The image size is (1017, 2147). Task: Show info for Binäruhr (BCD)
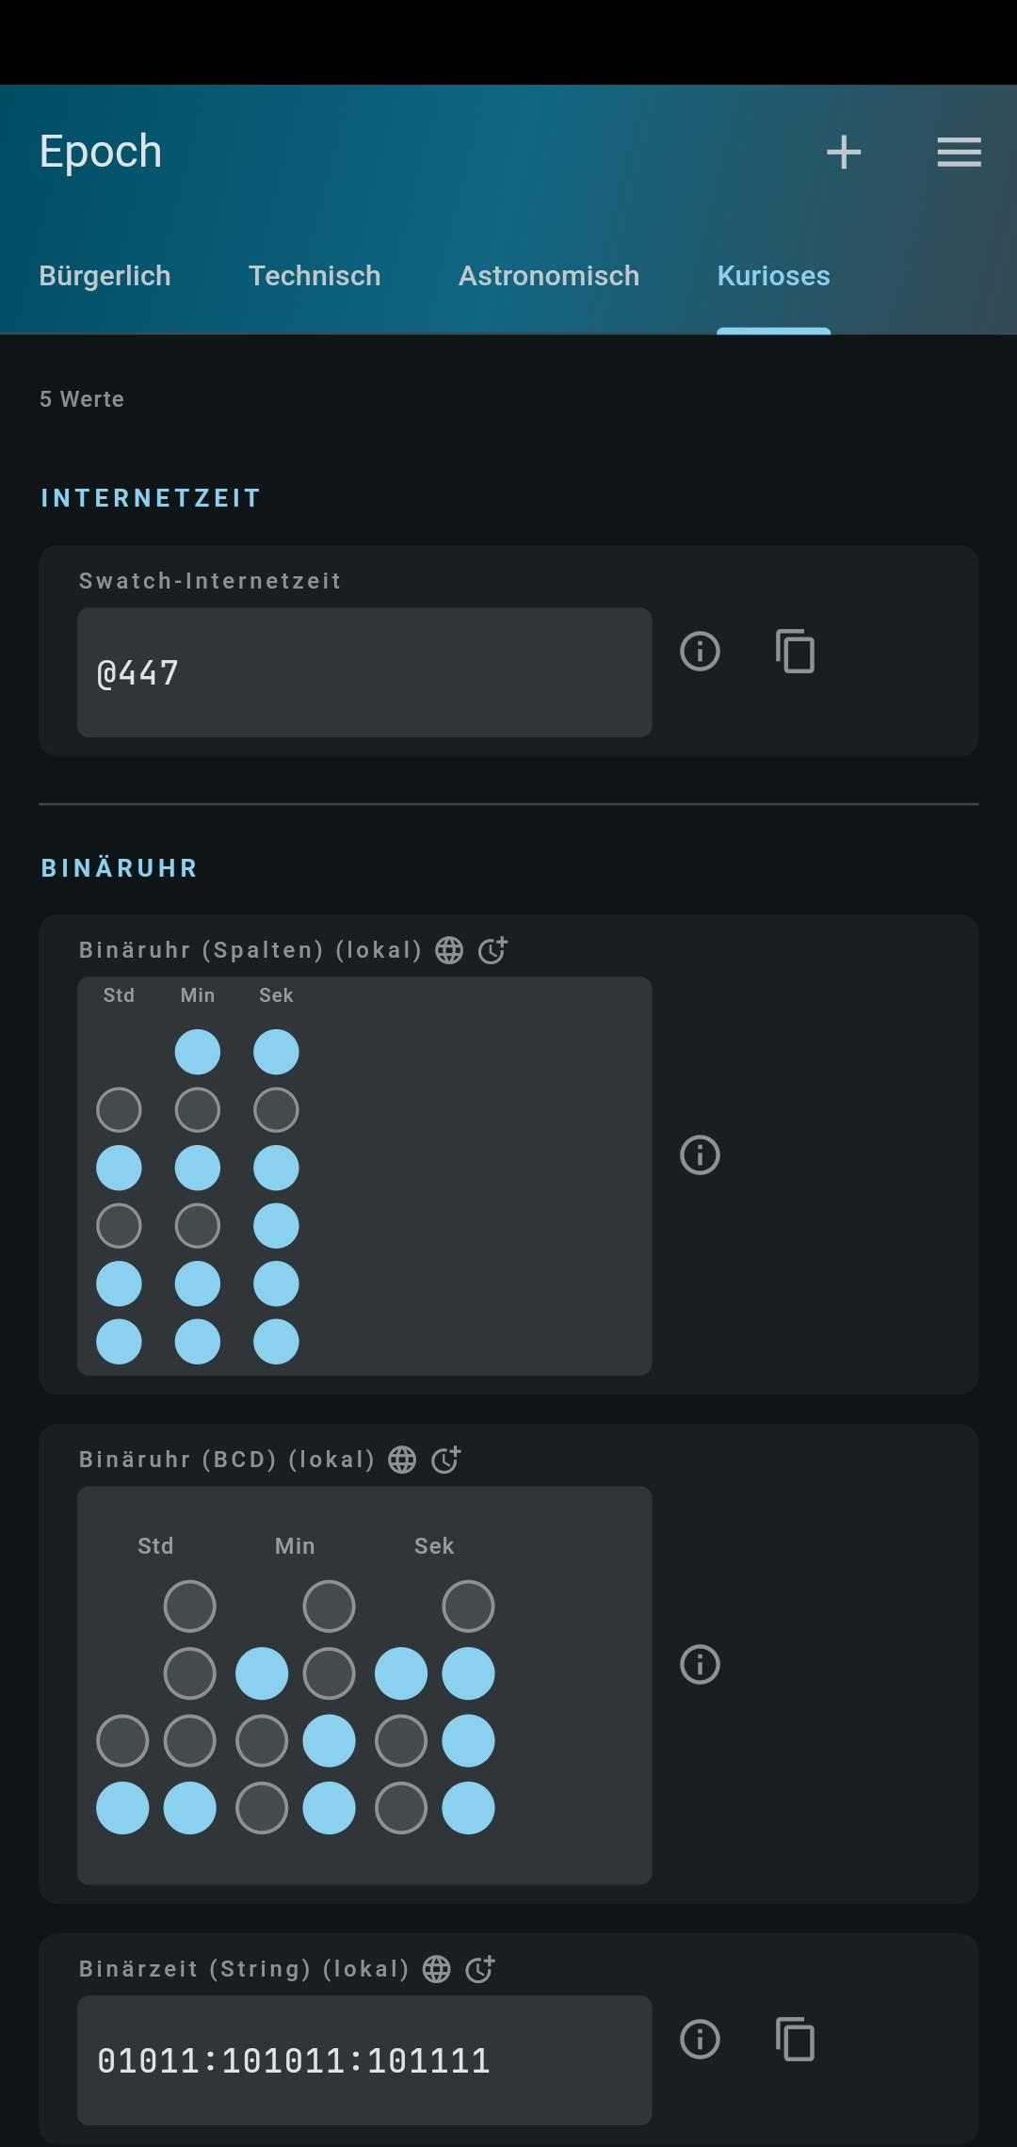(700, 1664)
